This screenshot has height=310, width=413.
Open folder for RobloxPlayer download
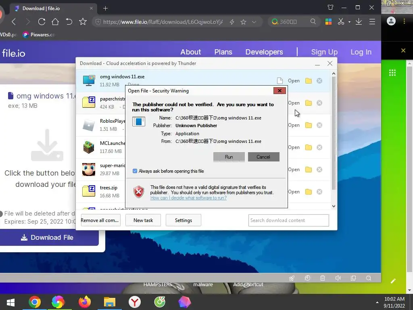pos(309,125)
